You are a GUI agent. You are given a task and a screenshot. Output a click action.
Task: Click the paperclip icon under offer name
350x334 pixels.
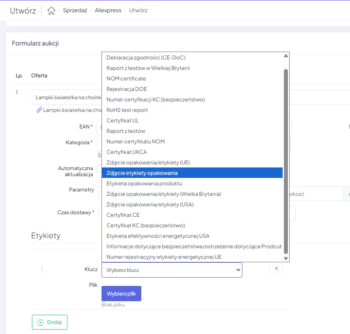(x=39, y=110)
